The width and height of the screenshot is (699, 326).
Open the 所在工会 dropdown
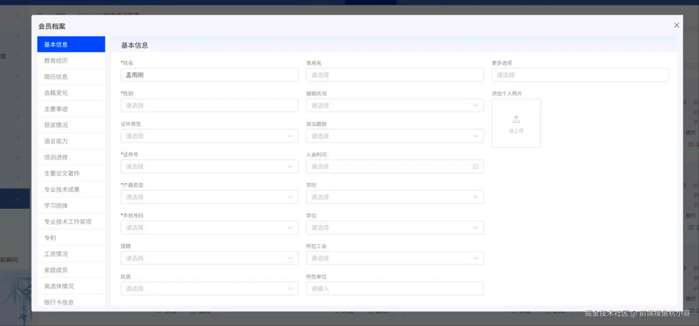pyautogui.click(x=395, y=258)
